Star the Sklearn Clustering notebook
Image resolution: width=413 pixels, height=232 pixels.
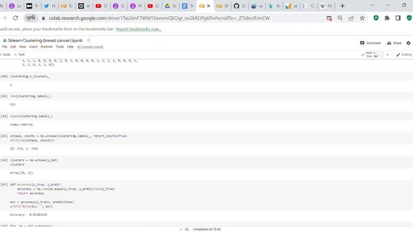(89, 40)
